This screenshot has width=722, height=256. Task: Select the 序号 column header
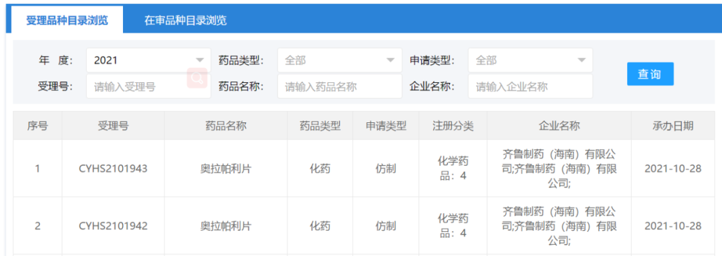pos(37,126)
